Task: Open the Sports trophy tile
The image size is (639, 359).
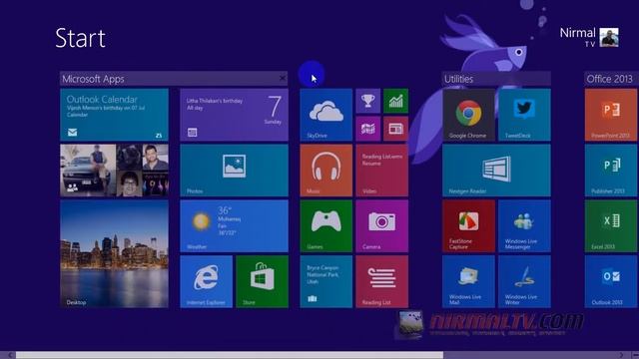Action: coord(368,101)
